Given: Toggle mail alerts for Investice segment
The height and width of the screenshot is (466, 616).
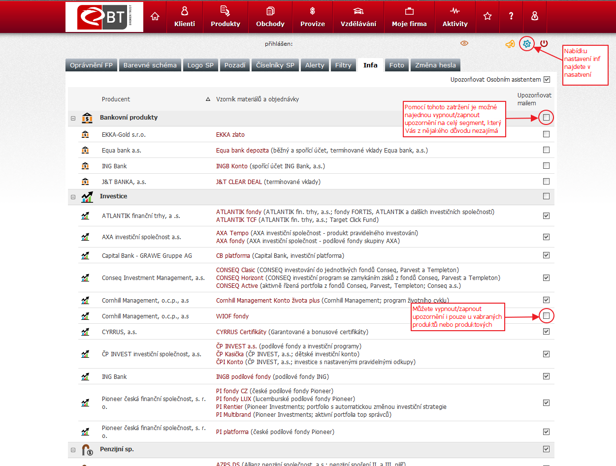Looking at the screenshot, I should click(x=546, y=196).
